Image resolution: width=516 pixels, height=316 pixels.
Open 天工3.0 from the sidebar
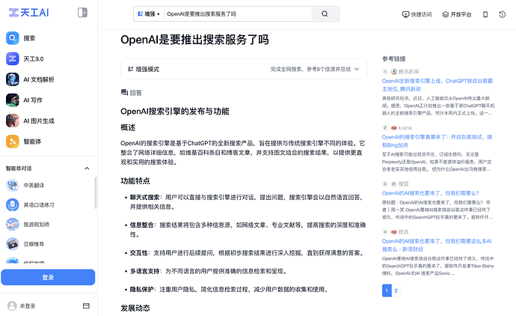point(48,58)
